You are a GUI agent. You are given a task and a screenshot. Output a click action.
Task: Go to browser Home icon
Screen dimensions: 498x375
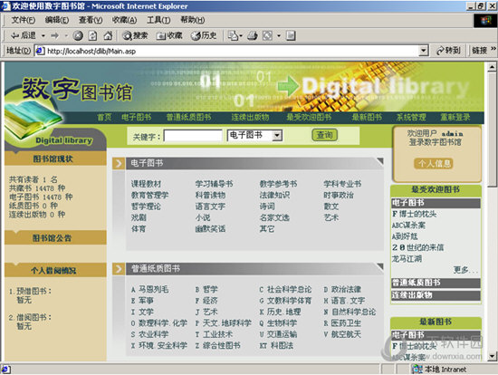pos(108,35)
